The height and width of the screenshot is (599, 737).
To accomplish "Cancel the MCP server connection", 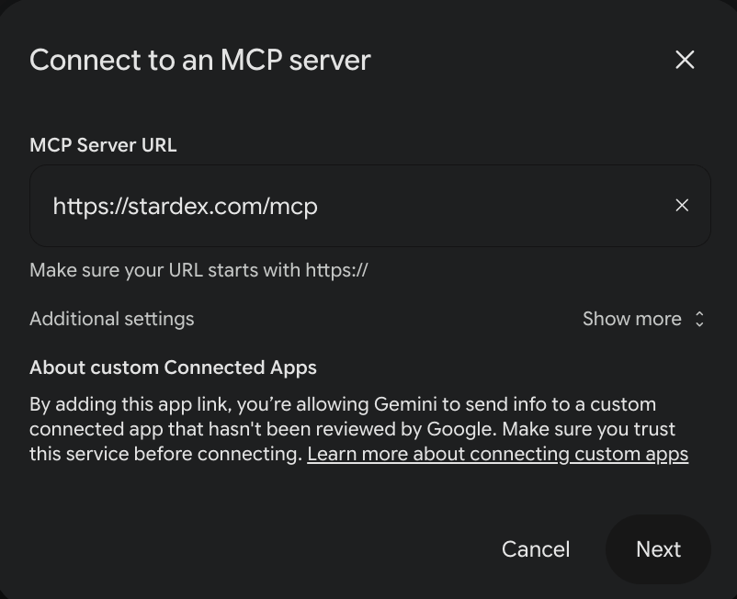I will [x=536, y=549].
